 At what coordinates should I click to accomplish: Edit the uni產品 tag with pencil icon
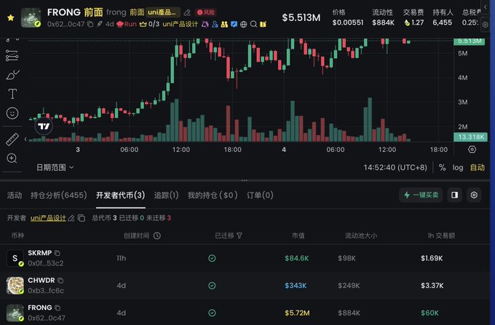point(187,12)
